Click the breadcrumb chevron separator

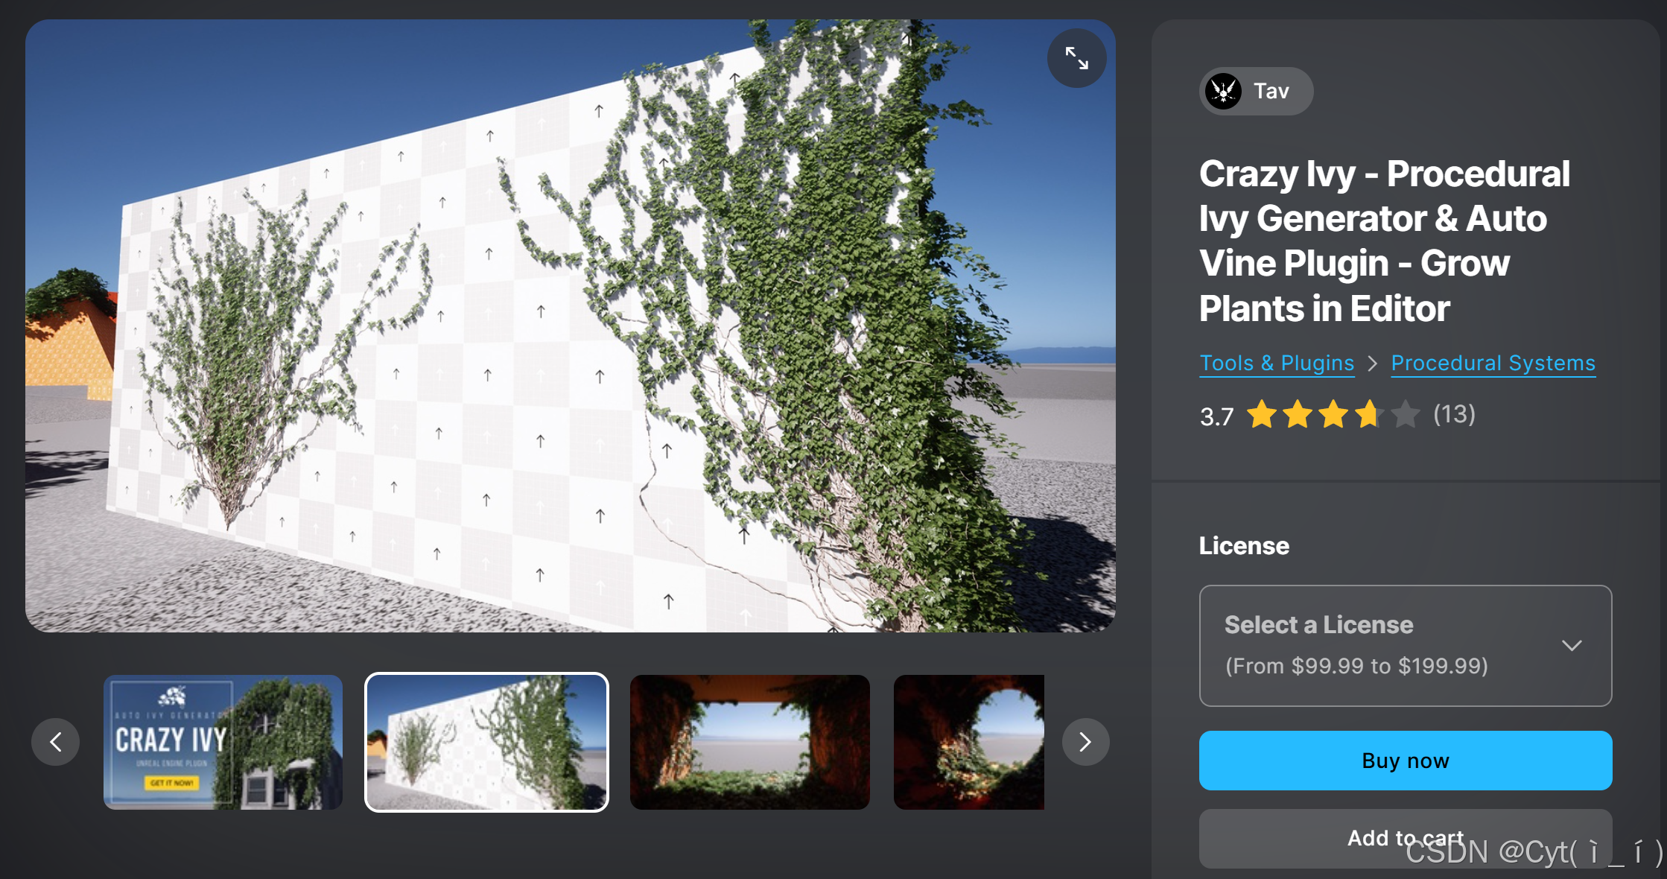[1372, 364]
